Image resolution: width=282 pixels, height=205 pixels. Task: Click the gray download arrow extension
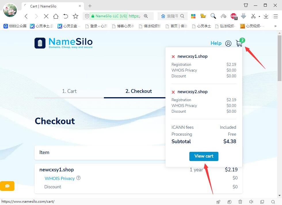point(243,16)
